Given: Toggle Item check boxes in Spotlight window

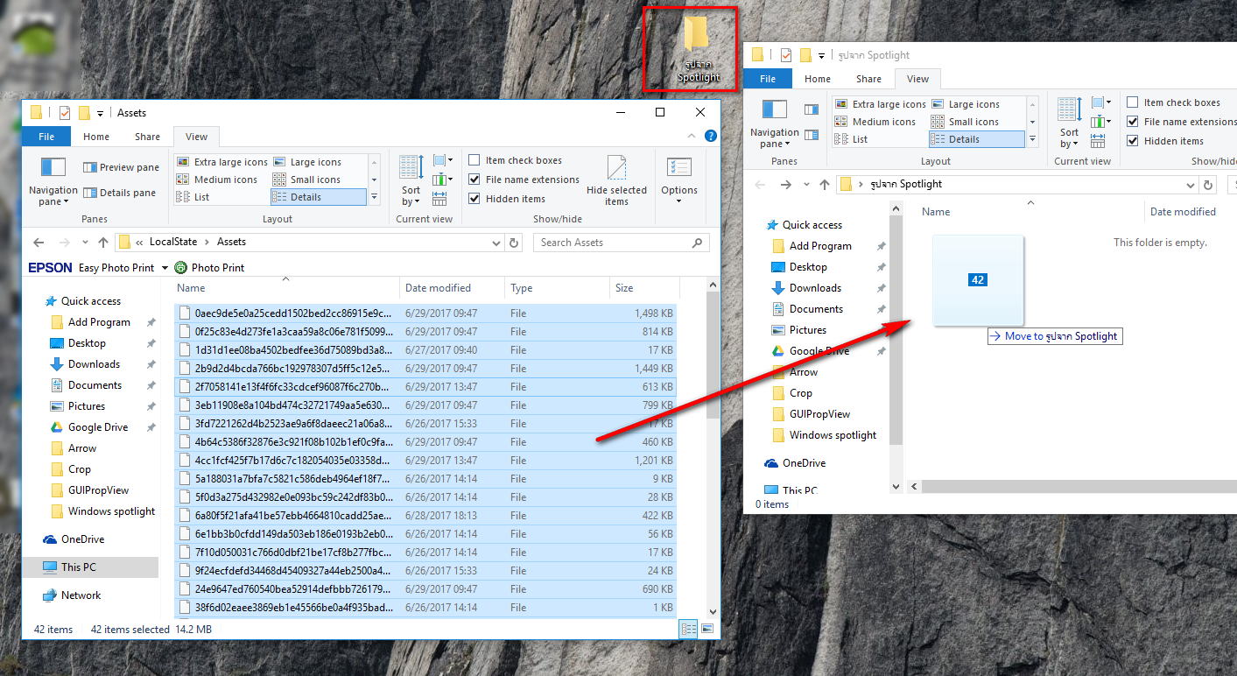Looking at the screenshot, I should tap(1173, 102).
